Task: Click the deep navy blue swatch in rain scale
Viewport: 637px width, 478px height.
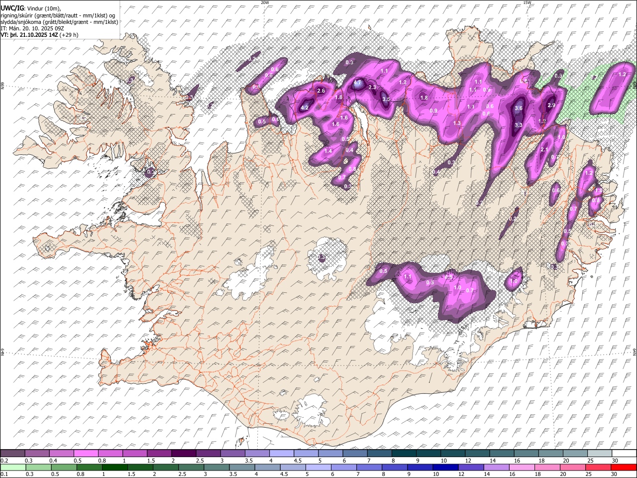Action: tap(445, 468)
